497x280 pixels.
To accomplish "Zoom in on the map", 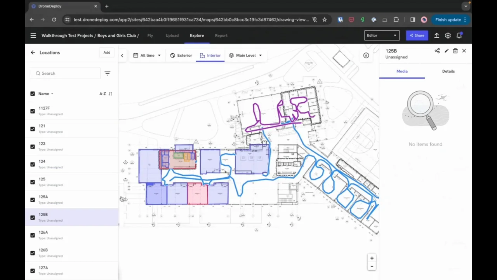I will coord(372,258).
